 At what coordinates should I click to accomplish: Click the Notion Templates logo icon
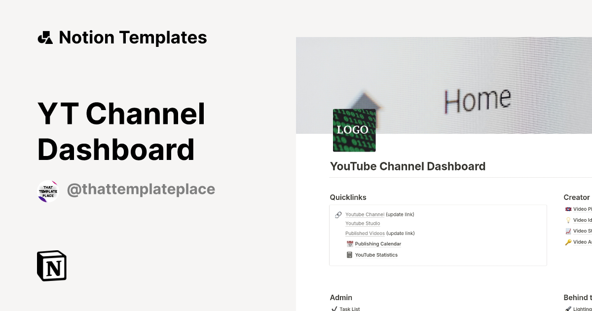(x=45, y=37)
